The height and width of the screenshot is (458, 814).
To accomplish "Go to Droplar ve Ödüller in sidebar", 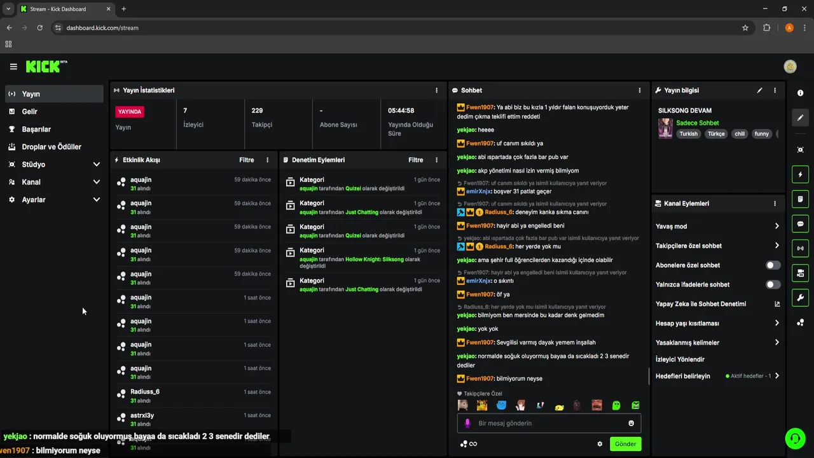I will 54,147.
